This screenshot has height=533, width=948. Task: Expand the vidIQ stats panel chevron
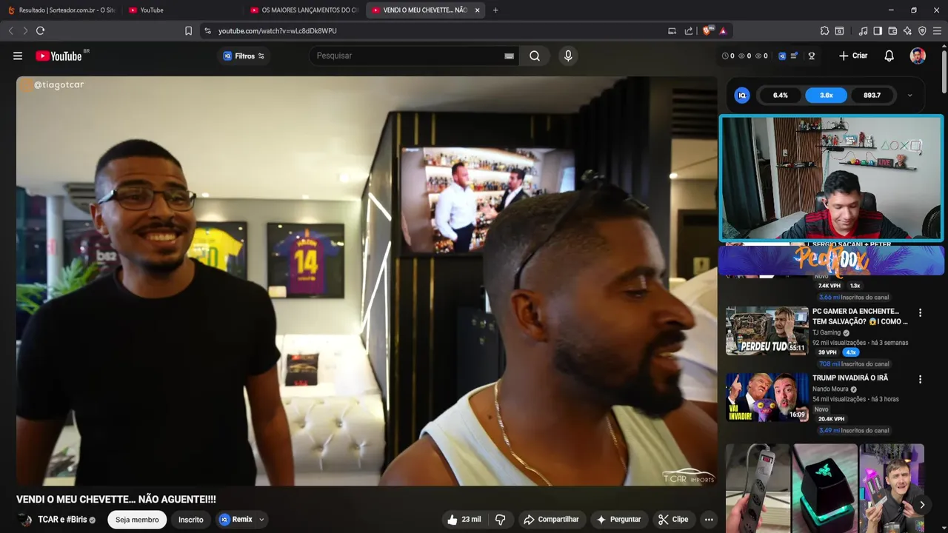click(909, 95)
